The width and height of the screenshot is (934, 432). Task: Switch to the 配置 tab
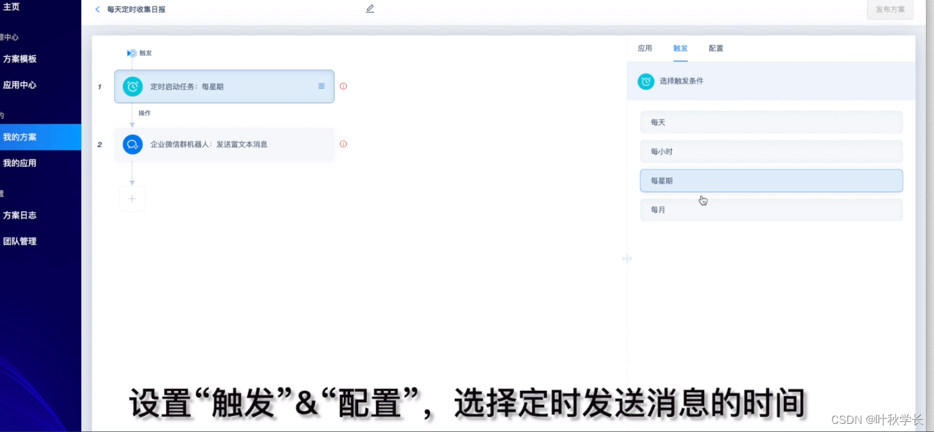point(716,48)
